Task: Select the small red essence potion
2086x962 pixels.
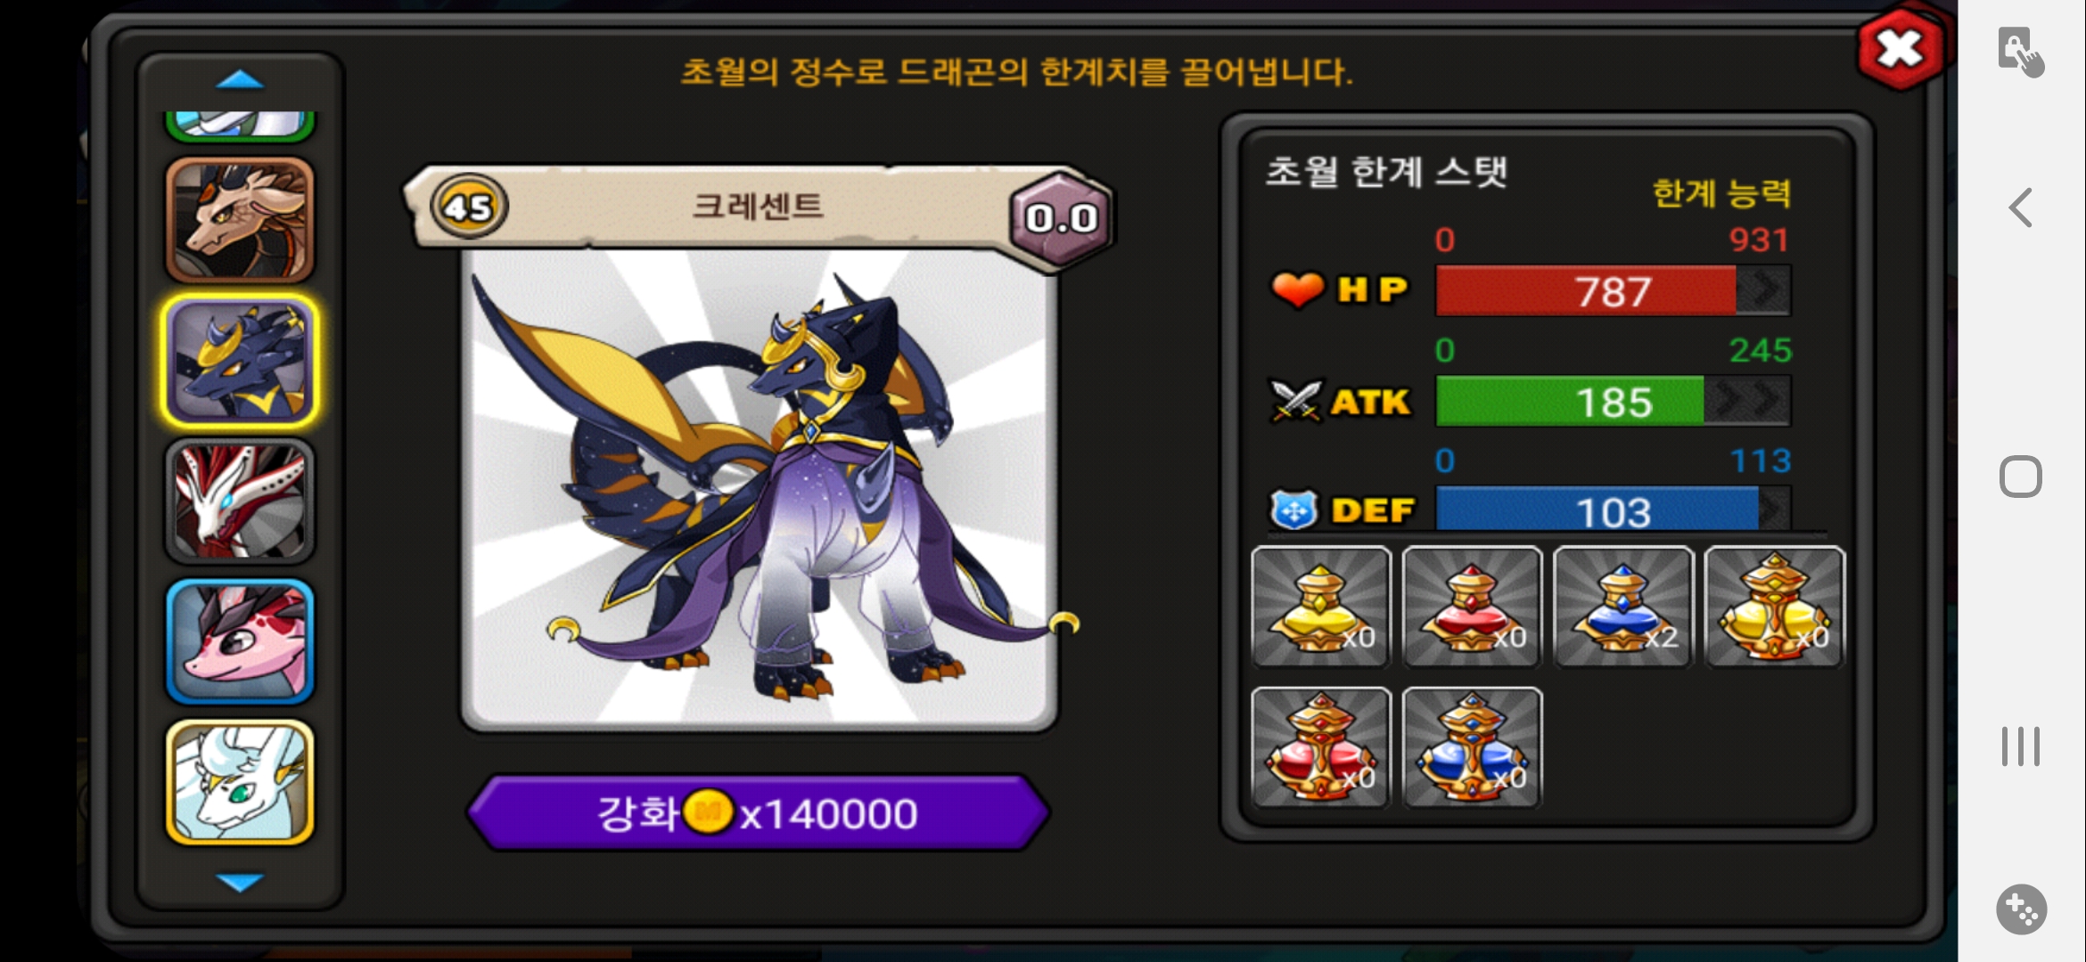Action: 1472,607
